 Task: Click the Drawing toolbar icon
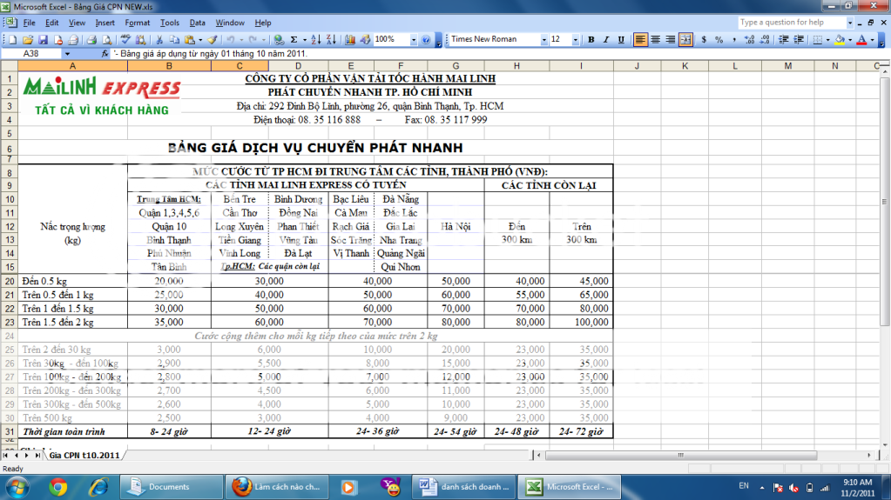click(x=366, y=40)
